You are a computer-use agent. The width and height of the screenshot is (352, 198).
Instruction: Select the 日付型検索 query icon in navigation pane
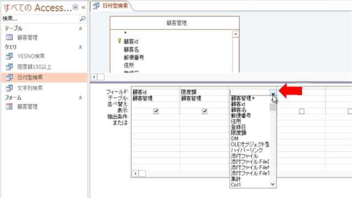[x=9, y=78]
